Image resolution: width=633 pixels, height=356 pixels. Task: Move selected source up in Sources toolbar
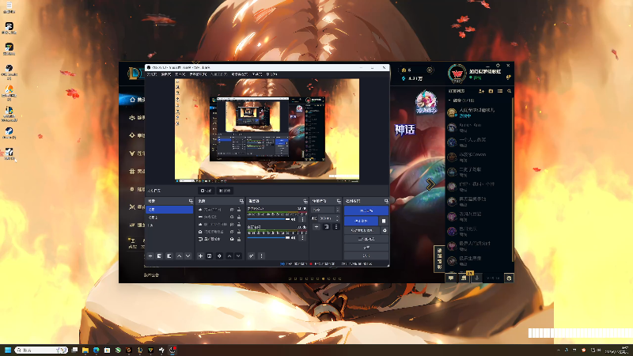(229, 256)
